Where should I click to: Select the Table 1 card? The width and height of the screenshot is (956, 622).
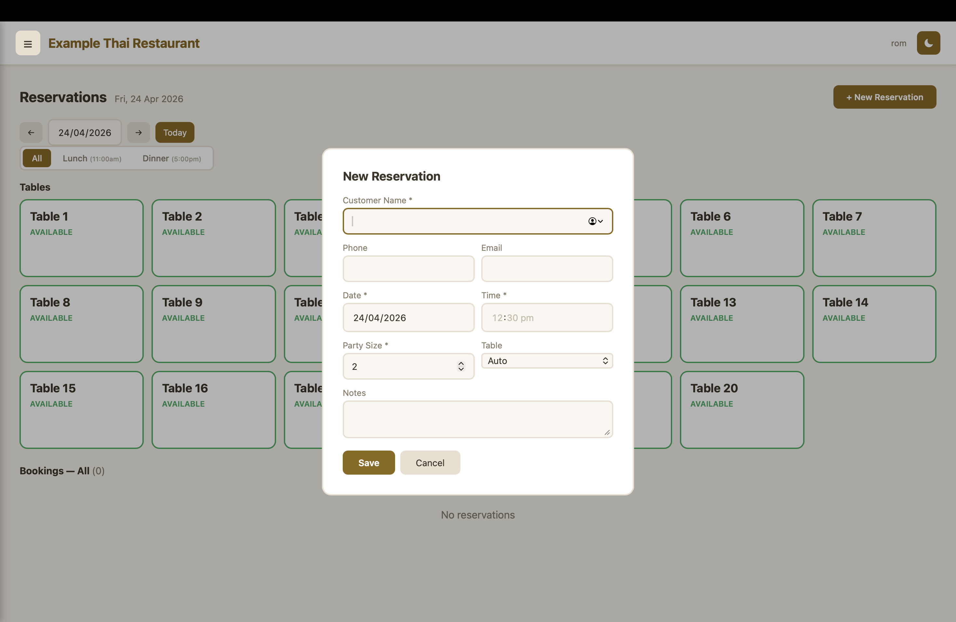point(82,238)
